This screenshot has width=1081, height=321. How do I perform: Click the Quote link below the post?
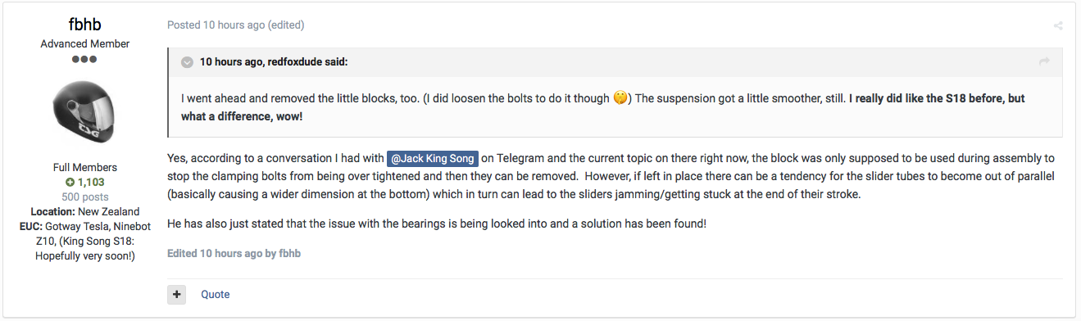click(x=216, y=294)
